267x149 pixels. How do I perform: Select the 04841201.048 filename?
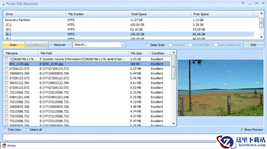point(19,97)
